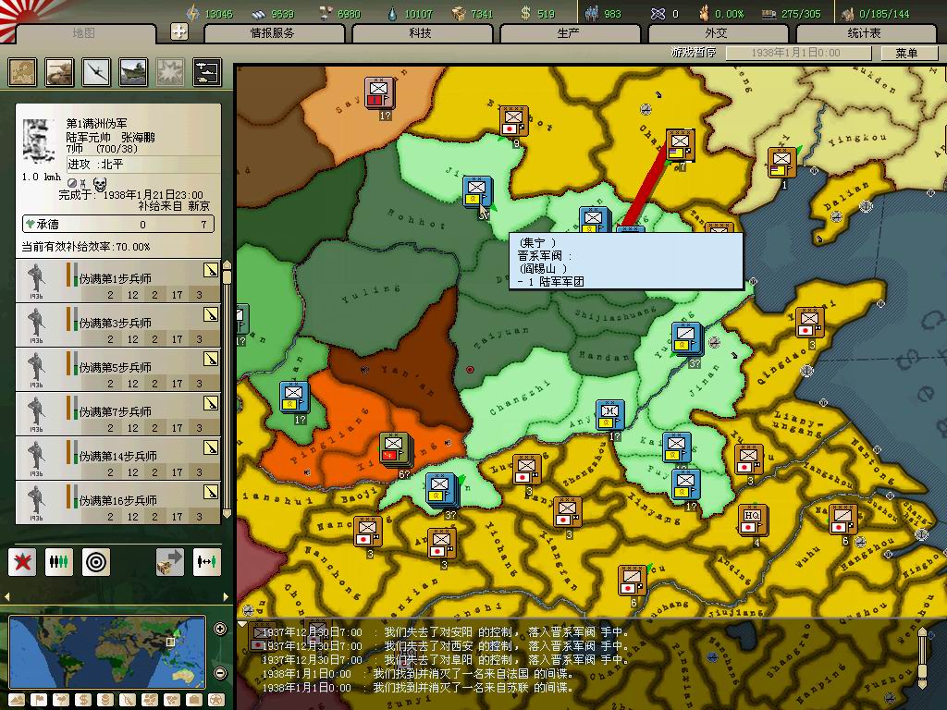The image size is (947, 710).
Task: Select the Japanese HQ unit counter
Action: [753, 520]
